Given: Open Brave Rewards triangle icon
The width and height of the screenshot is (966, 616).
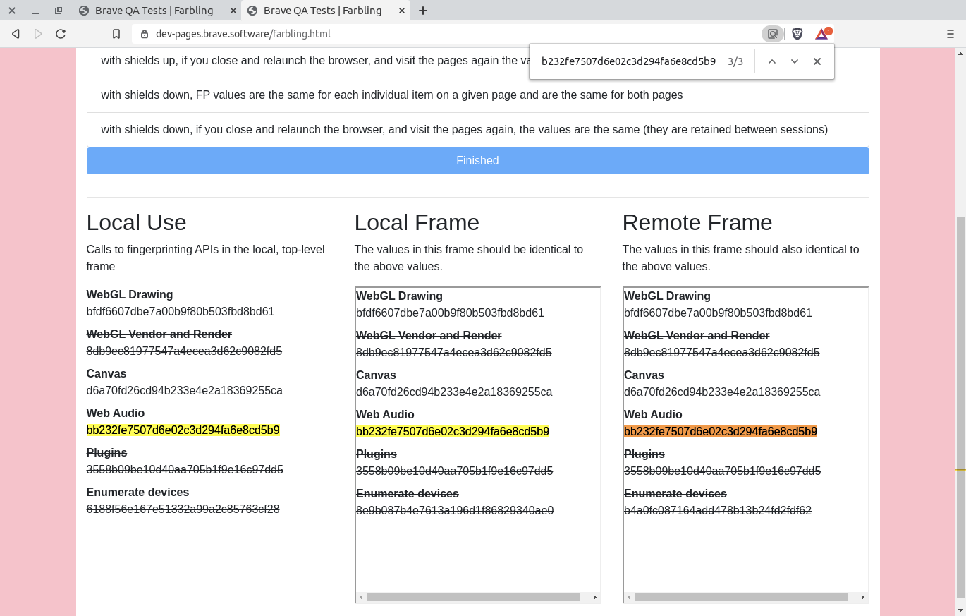Looking at the screenshot, I should [x=822, y=34].
